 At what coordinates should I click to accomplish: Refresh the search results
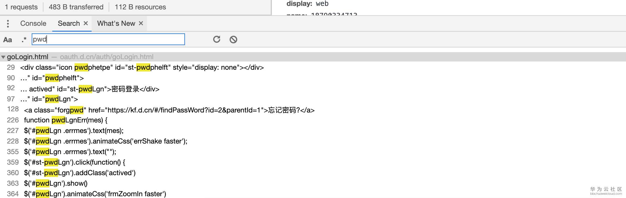(x=217, y=39)
